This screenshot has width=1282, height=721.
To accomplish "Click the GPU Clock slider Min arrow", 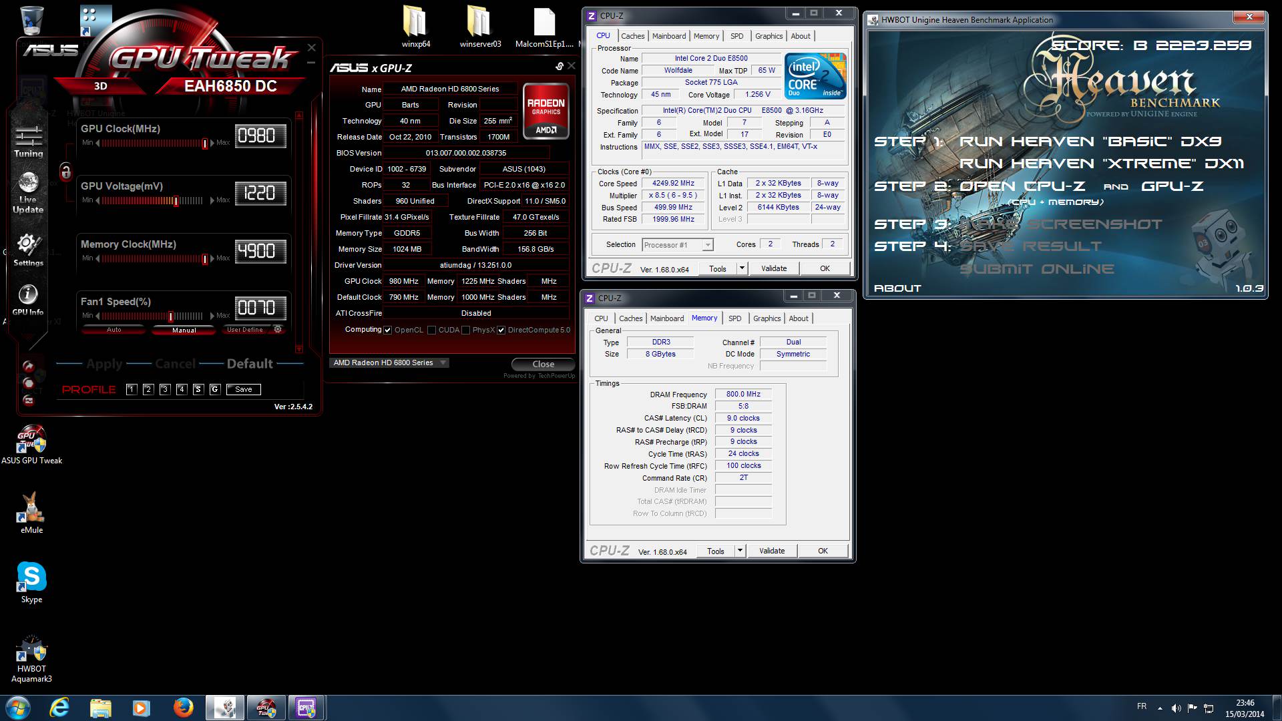I will point(97,143).
